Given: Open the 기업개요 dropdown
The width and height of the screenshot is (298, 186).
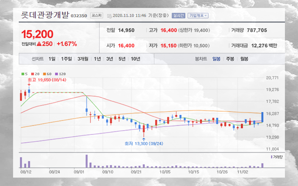Looking at the screenshot, I should coord(198,15).
